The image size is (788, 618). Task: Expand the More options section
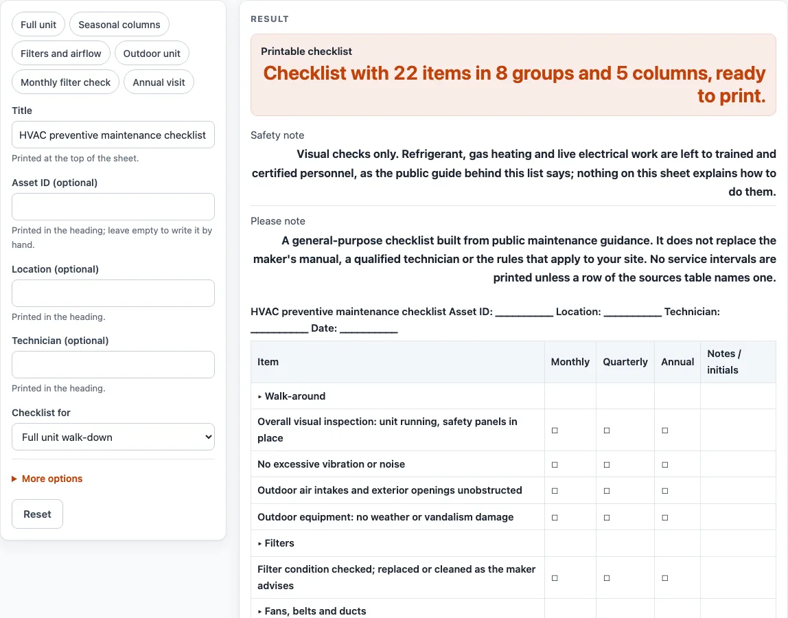(47, 479)
